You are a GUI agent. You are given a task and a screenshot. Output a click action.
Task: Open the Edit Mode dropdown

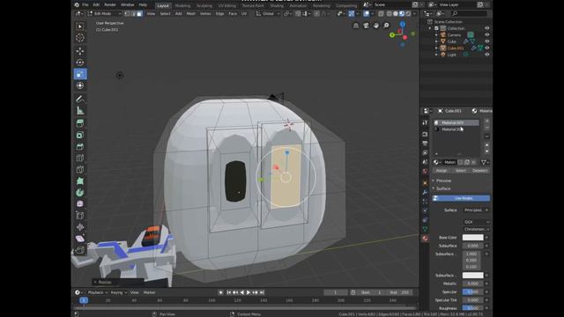104,14
